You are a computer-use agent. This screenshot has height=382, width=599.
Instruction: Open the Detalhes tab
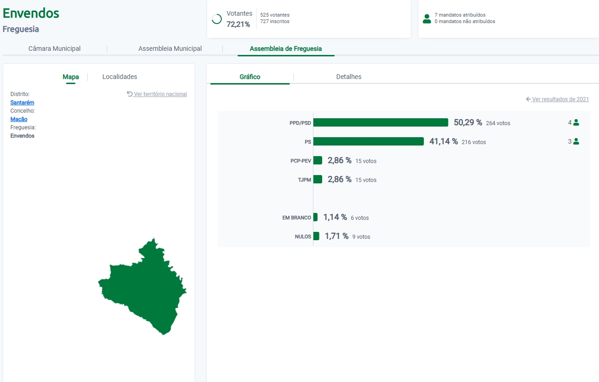[x=348, y=77]
